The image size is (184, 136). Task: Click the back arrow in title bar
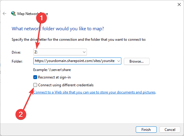pos(4,13)
